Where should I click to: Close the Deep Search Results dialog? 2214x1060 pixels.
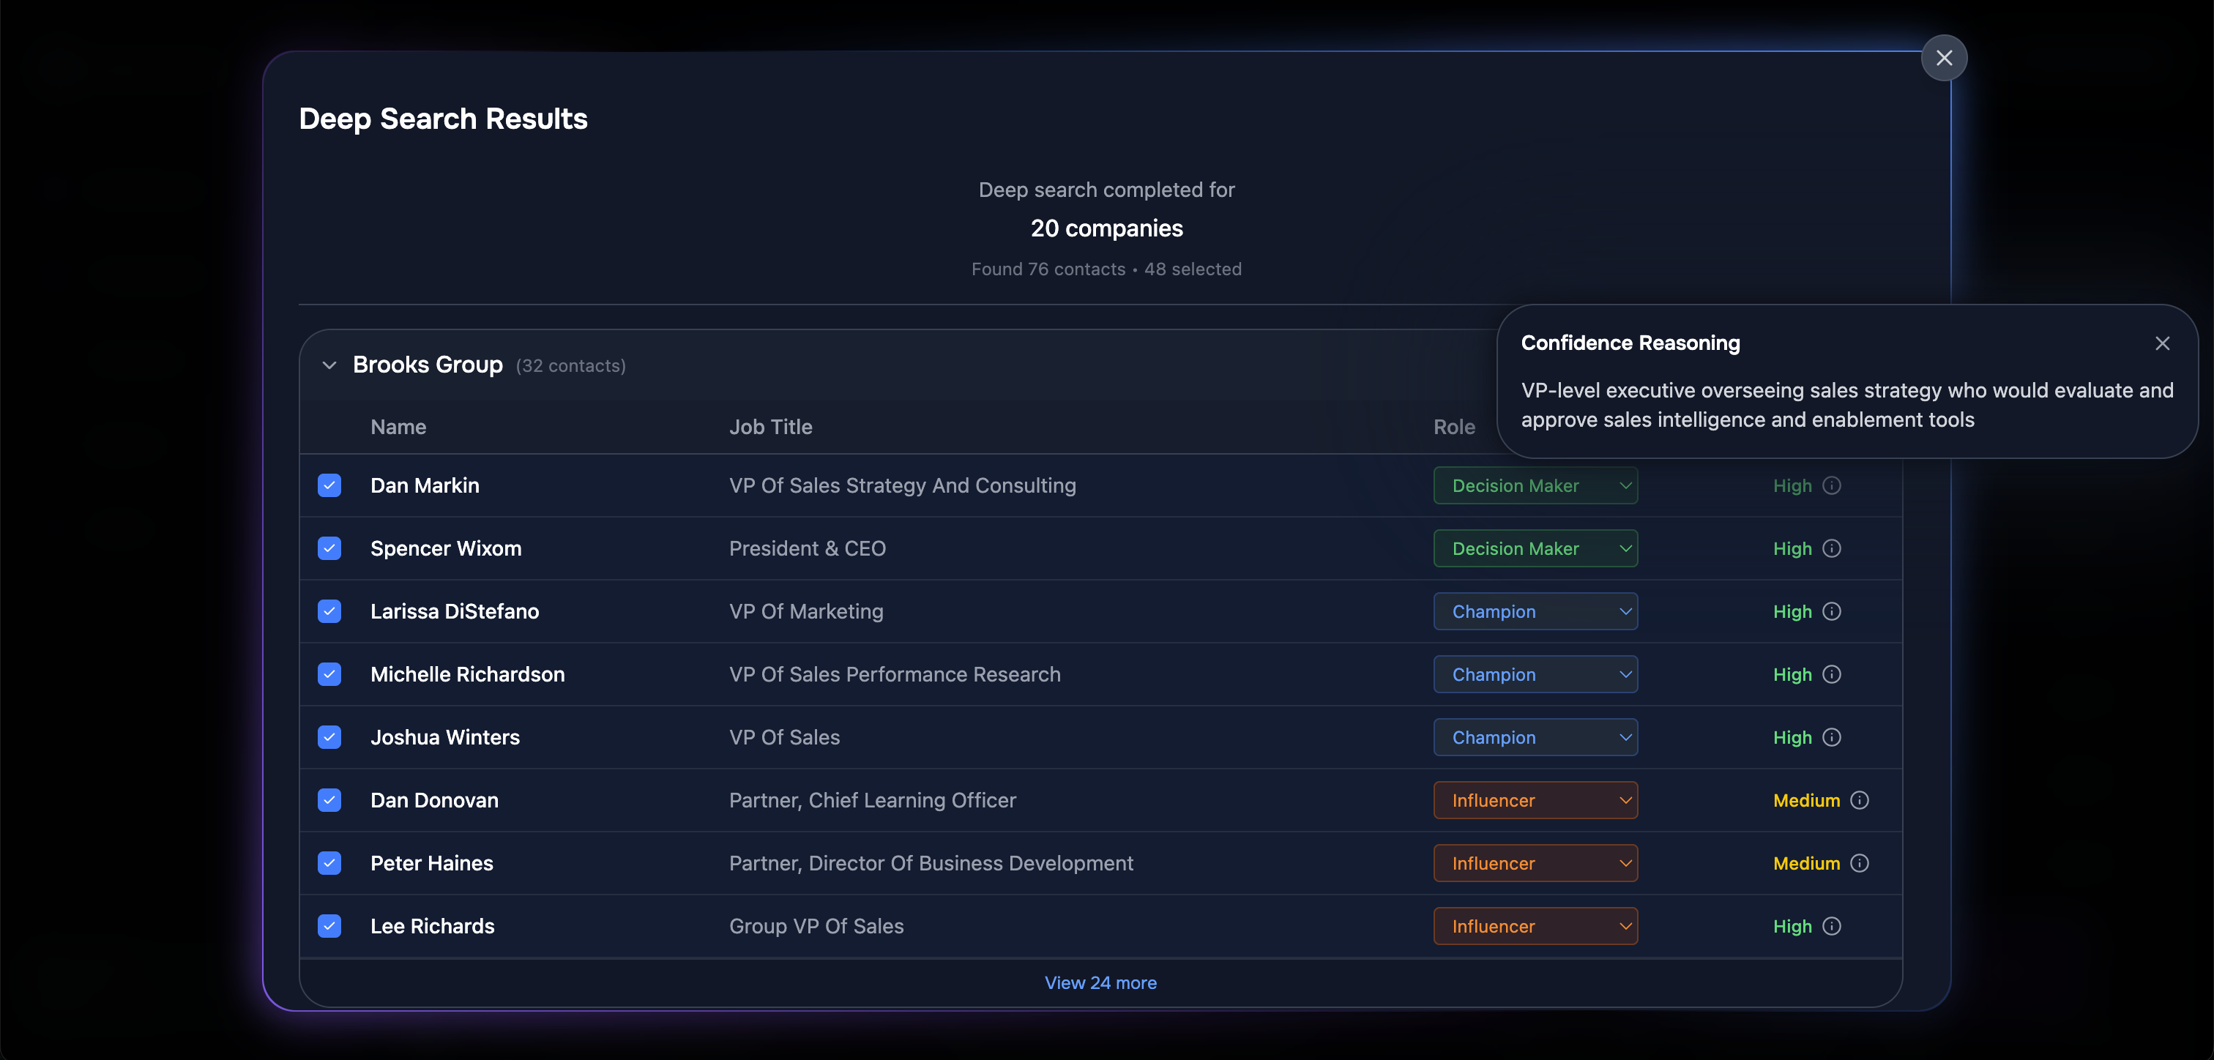point(1944,58)
